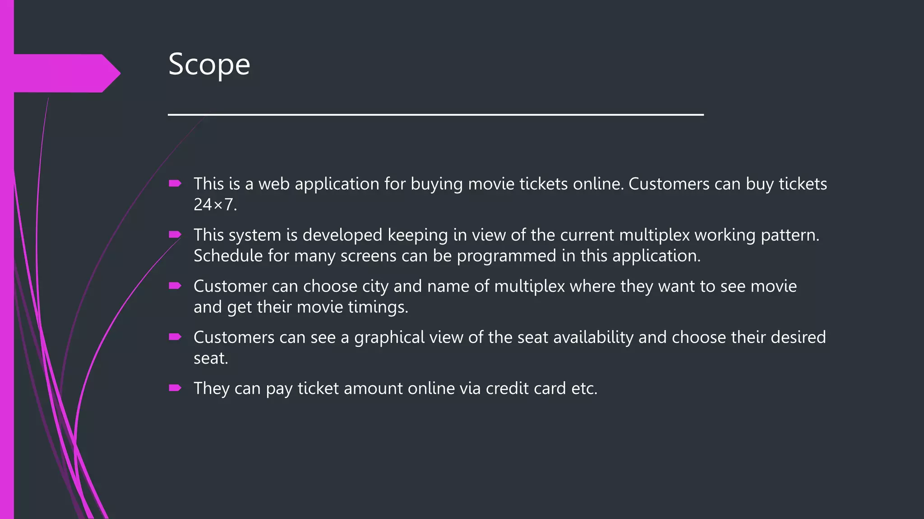Click the line "Customers can see a graphical view"
Viewport: 924px width, 519px height.
(x=509, y=337)
